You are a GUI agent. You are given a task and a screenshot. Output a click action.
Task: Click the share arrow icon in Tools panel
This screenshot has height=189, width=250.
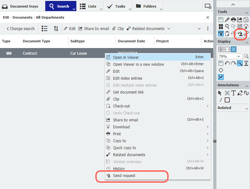tap(240, 20)
